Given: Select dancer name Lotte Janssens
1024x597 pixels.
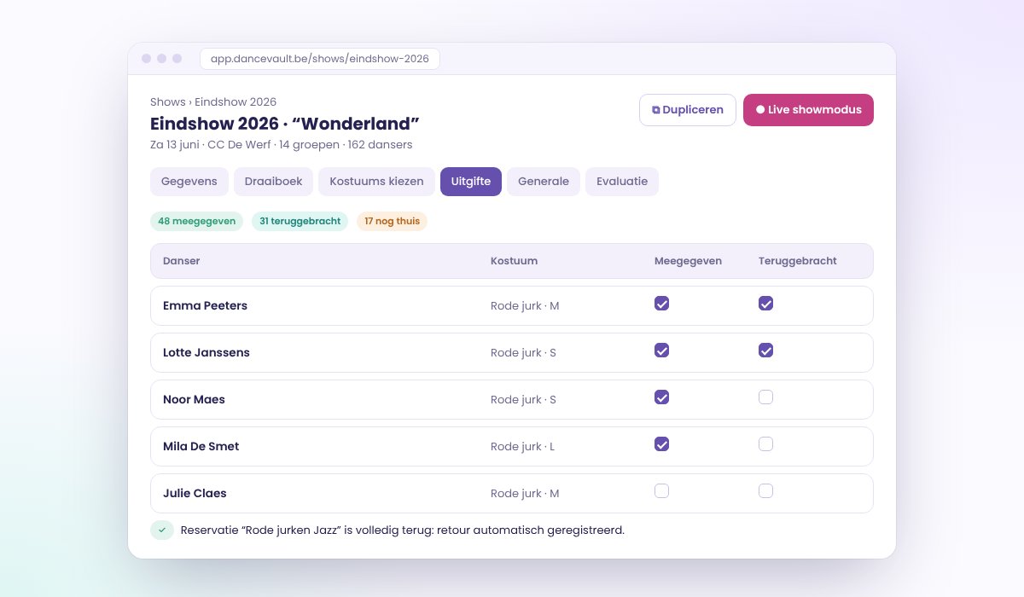Looking at the screenshot, I should click(x=207, y=353).
